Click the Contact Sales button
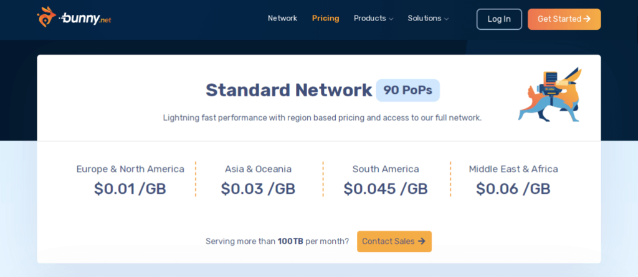 pyautogui.click(x=394, y=242)
